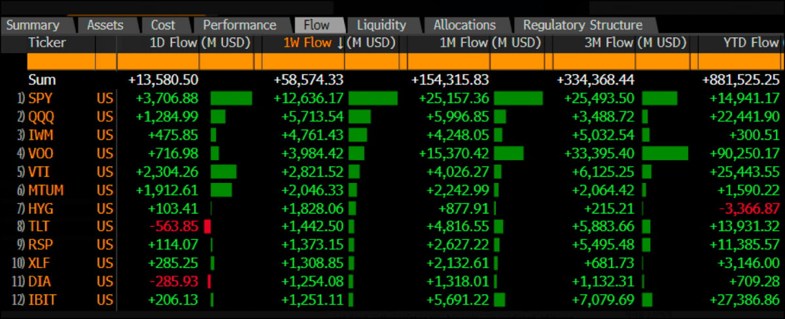Click the Sum 1D Flow total +13,580.50
Viewport: 785px width, 319px height.
coord(163,80)
